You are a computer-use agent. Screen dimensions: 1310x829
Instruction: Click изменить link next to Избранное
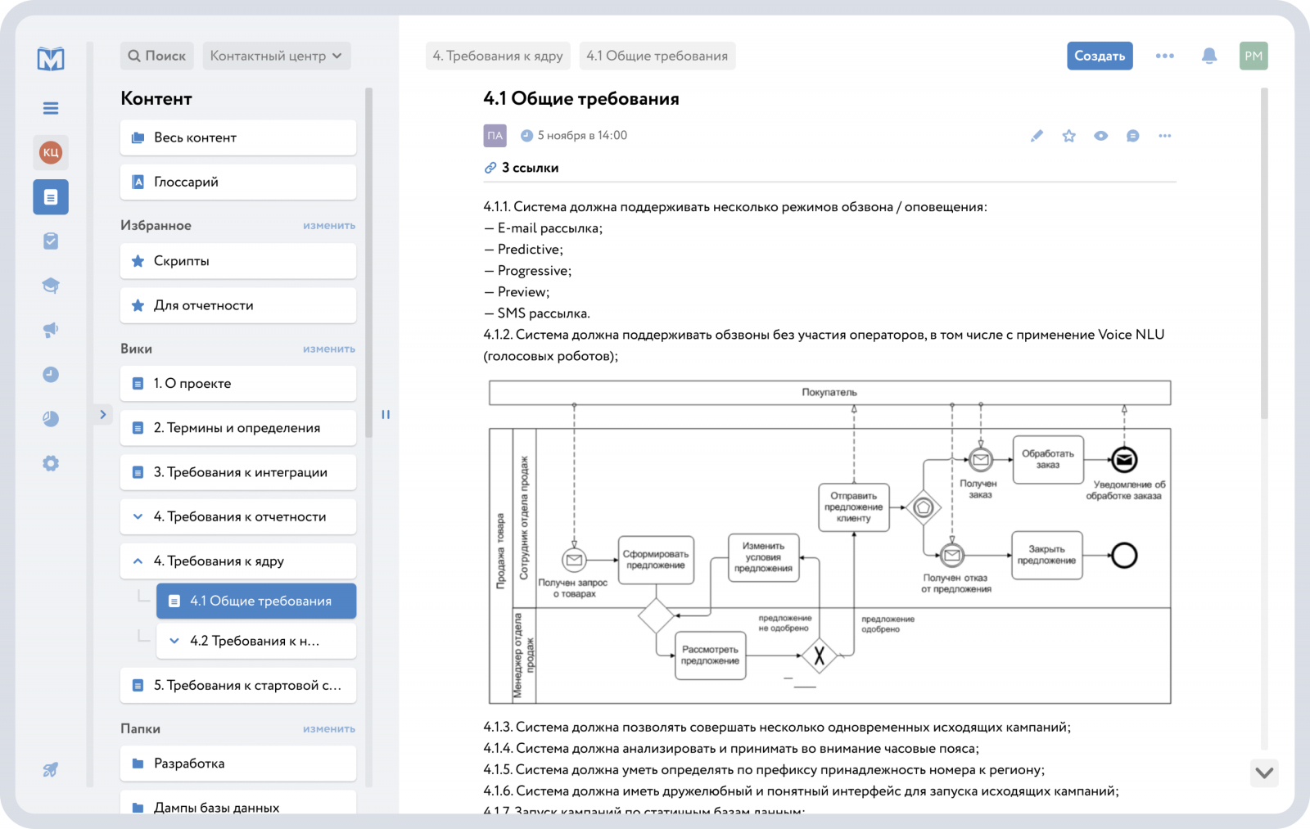tap(328, 226)
